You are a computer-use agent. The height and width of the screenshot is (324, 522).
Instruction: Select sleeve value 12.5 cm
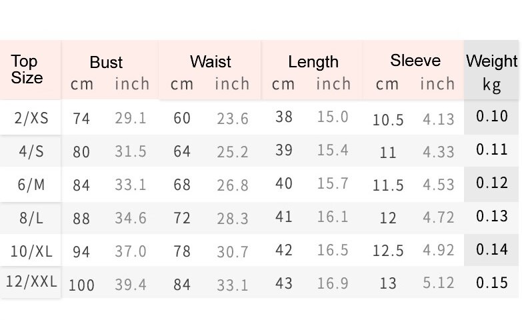click(388, 251)
